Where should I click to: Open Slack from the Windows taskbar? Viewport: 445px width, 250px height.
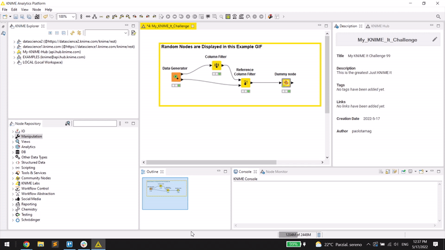coord(84,244)
